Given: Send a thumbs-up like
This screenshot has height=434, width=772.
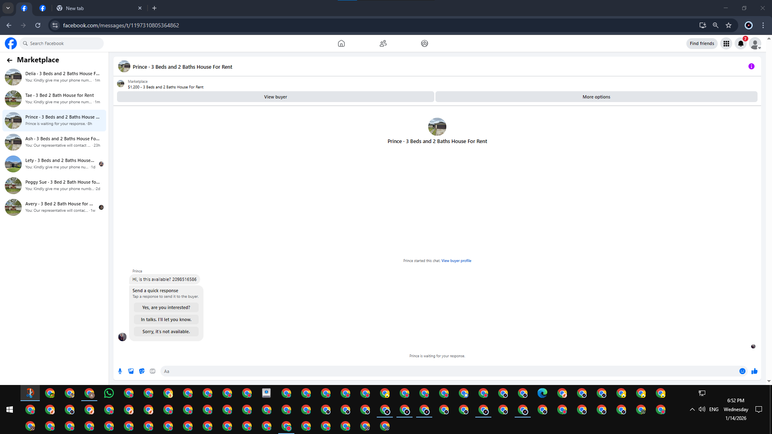Looking at the screenshot, I should click(754, 371).
